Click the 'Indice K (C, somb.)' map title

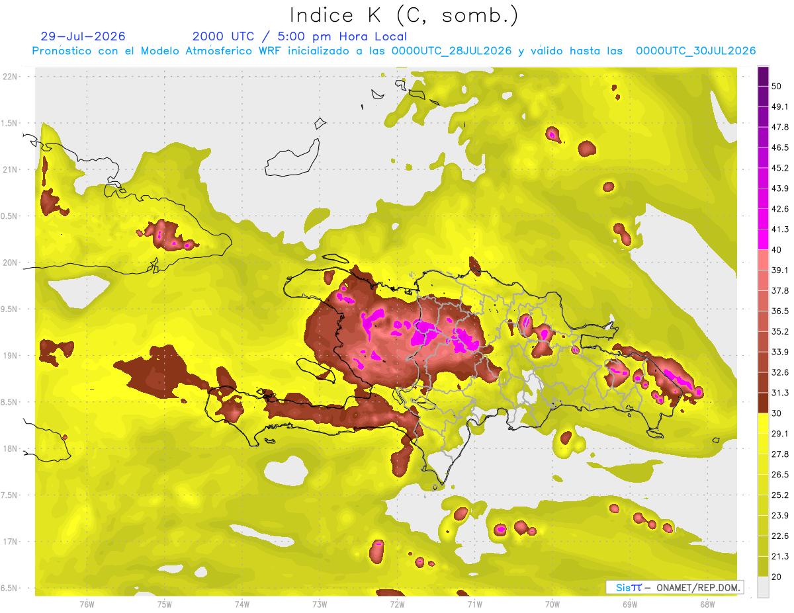[404, 15]
